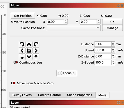Jog the laser left with the left arrow

tap(22, 51)
